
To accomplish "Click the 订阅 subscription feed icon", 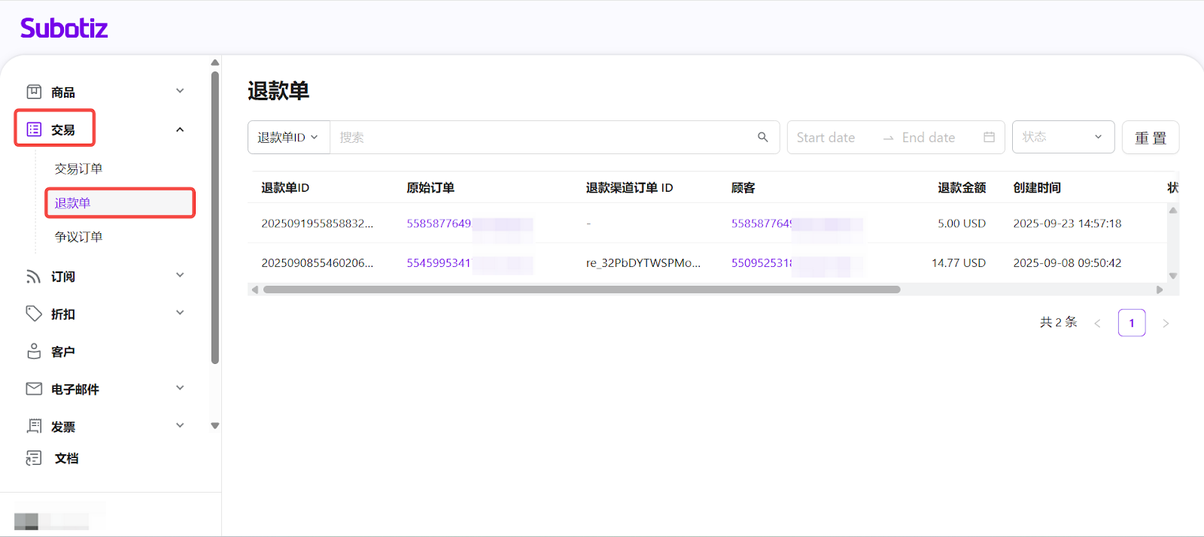I will pos(34,277).
